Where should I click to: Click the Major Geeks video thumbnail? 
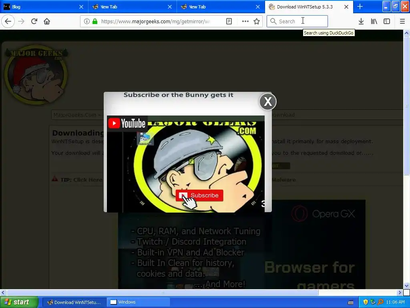click(186, 164)
